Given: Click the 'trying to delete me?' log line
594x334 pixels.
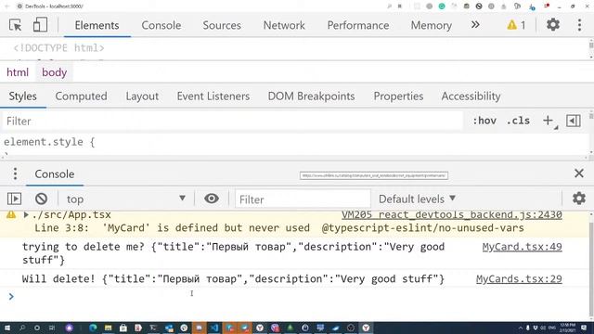Looking at the screenshot, I should tap(233, 253).
